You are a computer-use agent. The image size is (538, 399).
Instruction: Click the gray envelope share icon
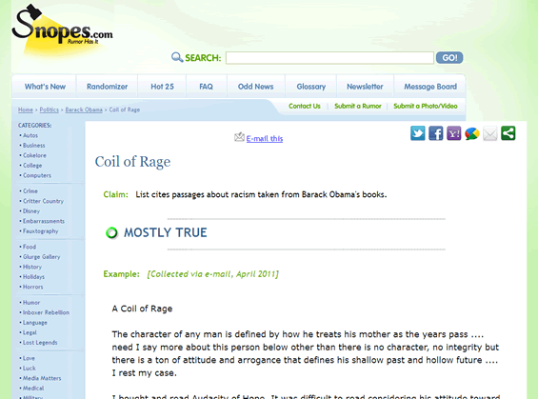point(490,133)
